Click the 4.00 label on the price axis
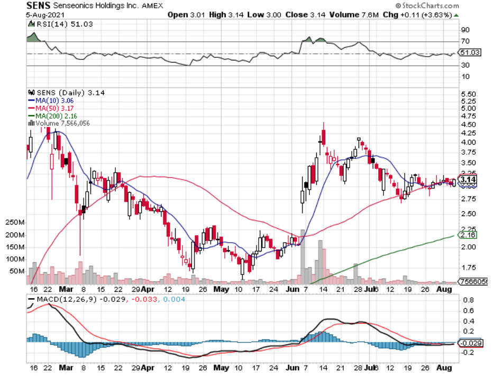Viewport: 495px width, 376px height. coord(469,142)
